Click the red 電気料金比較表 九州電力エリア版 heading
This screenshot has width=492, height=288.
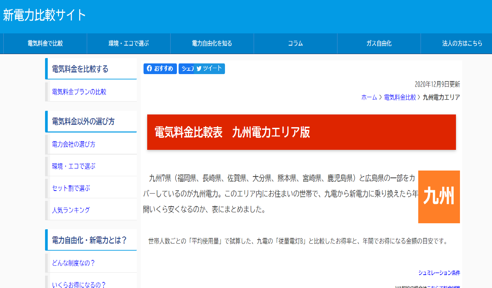point(301,132)
